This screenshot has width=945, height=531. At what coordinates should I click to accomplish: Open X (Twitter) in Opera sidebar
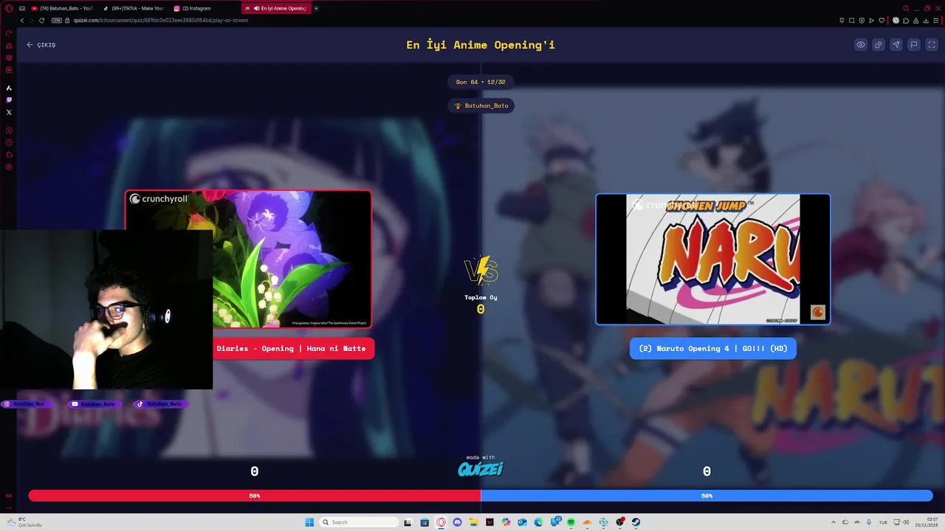pyautogui.click(x=9, y=112)
